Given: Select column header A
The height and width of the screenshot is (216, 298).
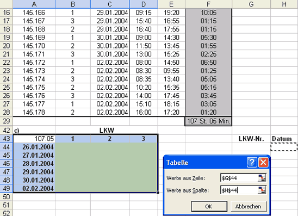Looking at the screenshot, I should point(34,4).
